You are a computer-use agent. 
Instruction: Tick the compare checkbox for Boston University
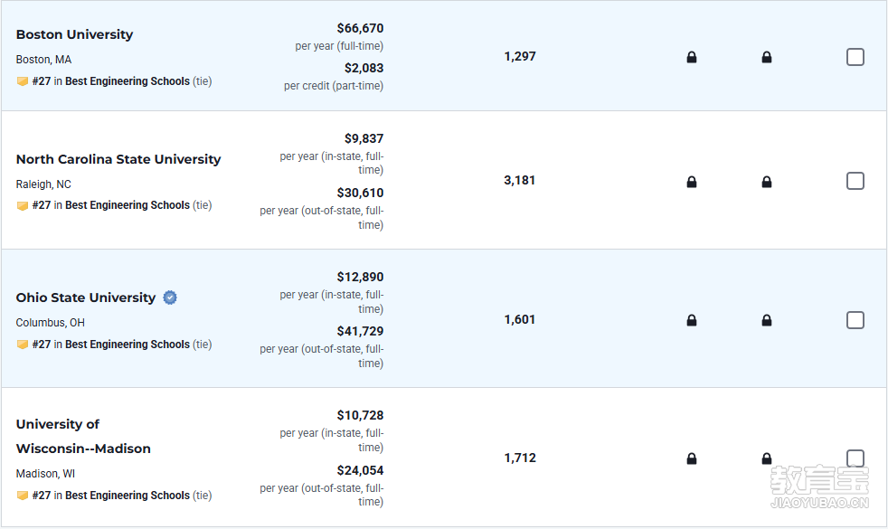855,57
